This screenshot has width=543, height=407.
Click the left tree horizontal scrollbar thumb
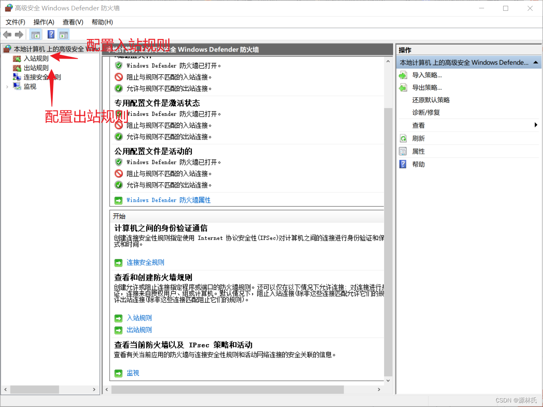[34, 390]
